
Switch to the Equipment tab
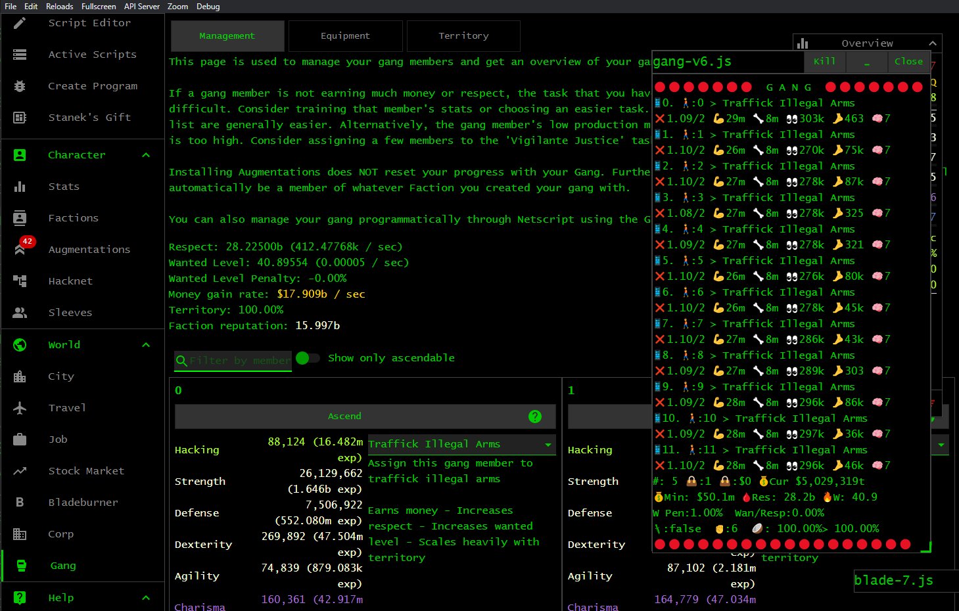(x=346, y=36)
